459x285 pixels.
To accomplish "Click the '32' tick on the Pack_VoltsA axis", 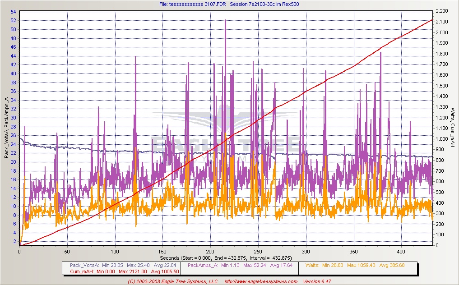I will click(13, 109).
